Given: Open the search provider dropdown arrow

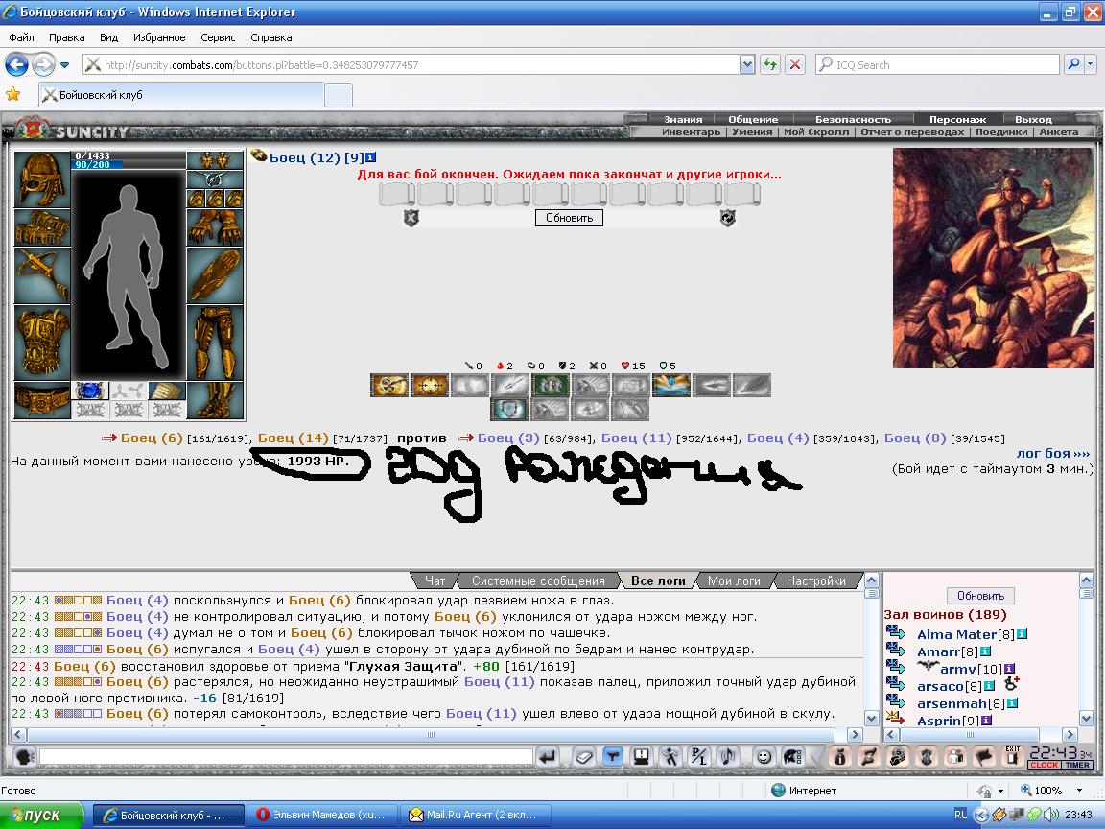Looking at the screenshot, I should click(1091, 65).
